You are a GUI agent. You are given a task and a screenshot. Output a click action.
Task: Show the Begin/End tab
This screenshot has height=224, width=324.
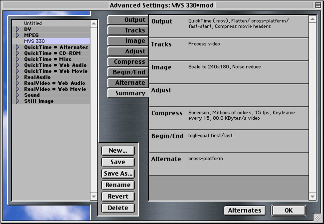[x=128, y=72]
